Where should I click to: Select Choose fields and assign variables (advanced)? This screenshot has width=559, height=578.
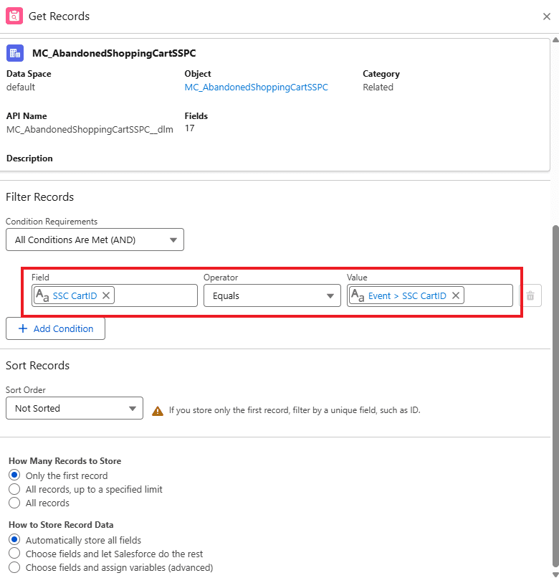[14, 567]
